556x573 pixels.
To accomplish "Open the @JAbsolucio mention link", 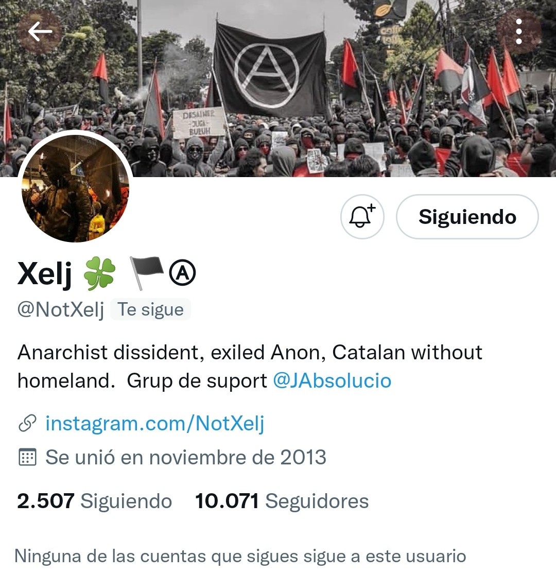I will point(332,380).
